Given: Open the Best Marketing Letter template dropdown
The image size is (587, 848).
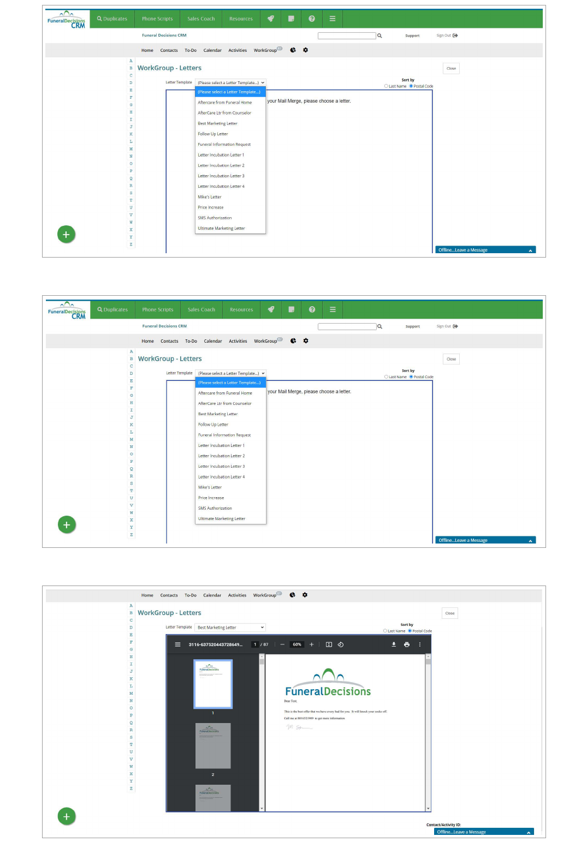Looking at the screenshot, I should [x=230, y=628].
